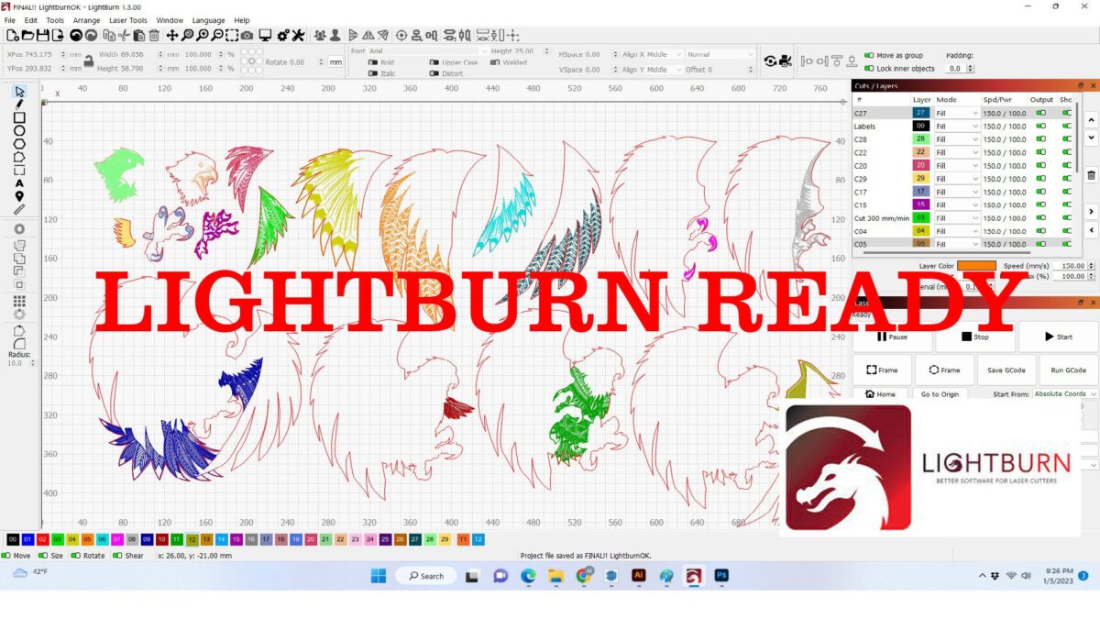Open Mode dropdown for Labels layer
Viewport: 1100px width, 619px height.
(x=957, y=127)
